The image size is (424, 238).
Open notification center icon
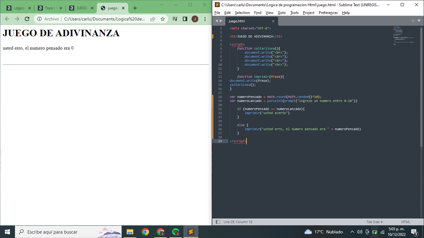click(x=414, y=232)
